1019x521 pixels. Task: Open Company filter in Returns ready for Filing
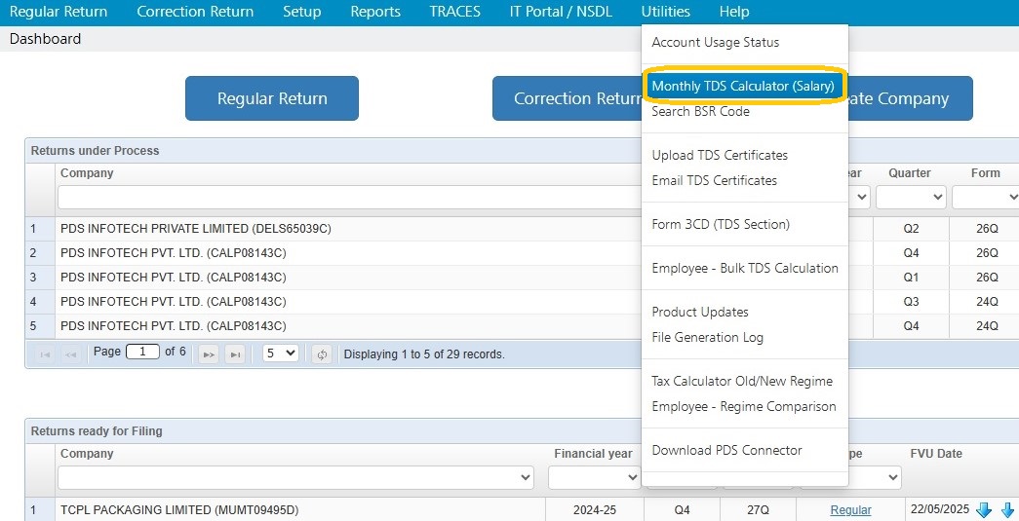click(x=295, y=477)
